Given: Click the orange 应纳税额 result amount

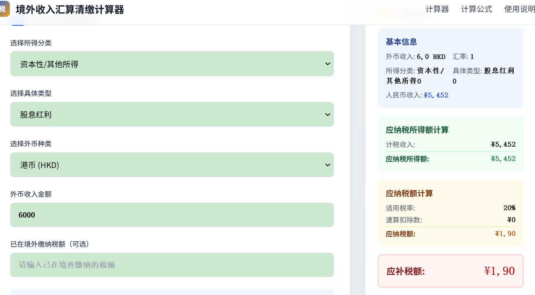Looking at the screenshot, I should pyautogui.click(x=505, y=234).
